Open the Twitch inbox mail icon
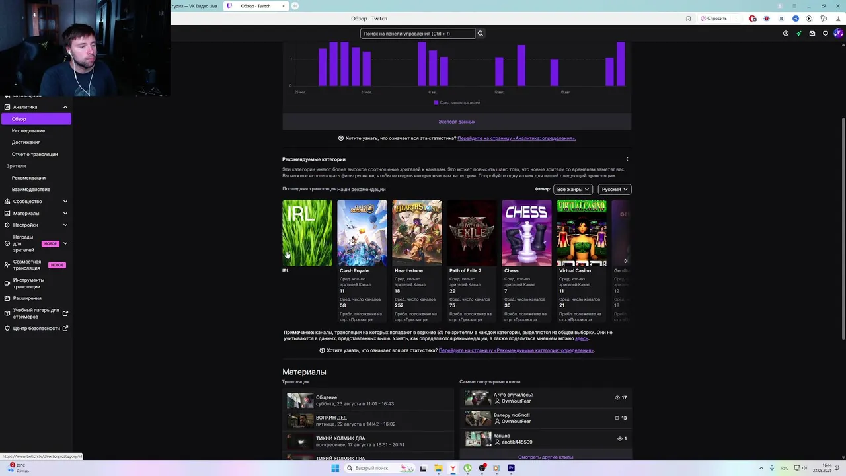This screenshot has height=476, width=846. (812, 33)
